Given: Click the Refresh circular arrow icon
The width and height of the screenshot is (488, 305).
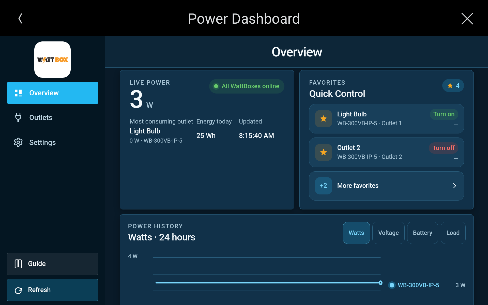Looking at the screenshot, I should (18, 290).
